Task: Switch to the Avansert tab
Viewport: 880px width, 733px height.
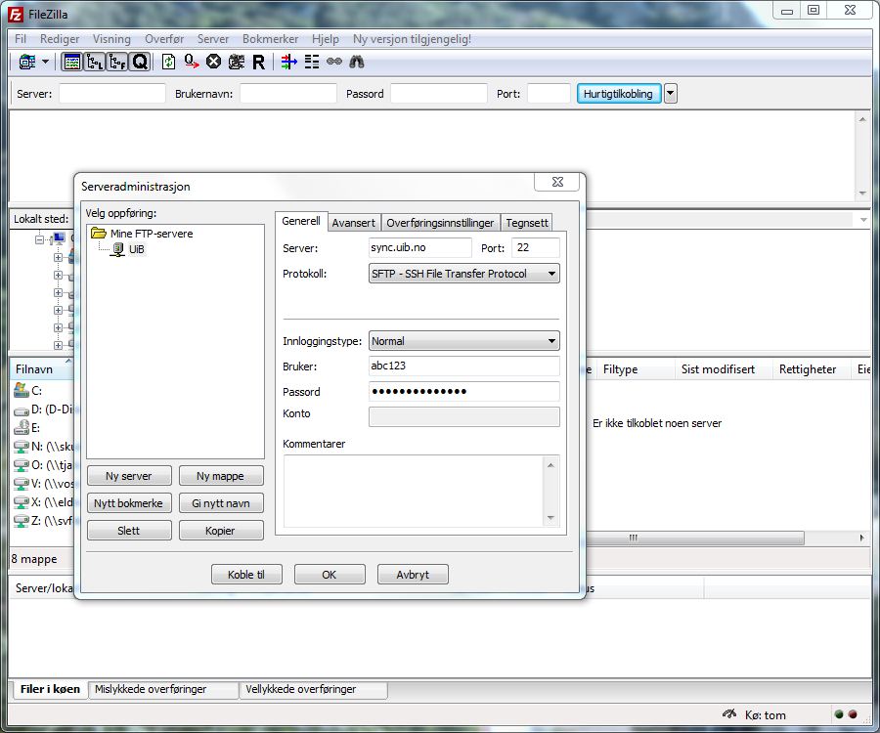Action: (353, 223)
